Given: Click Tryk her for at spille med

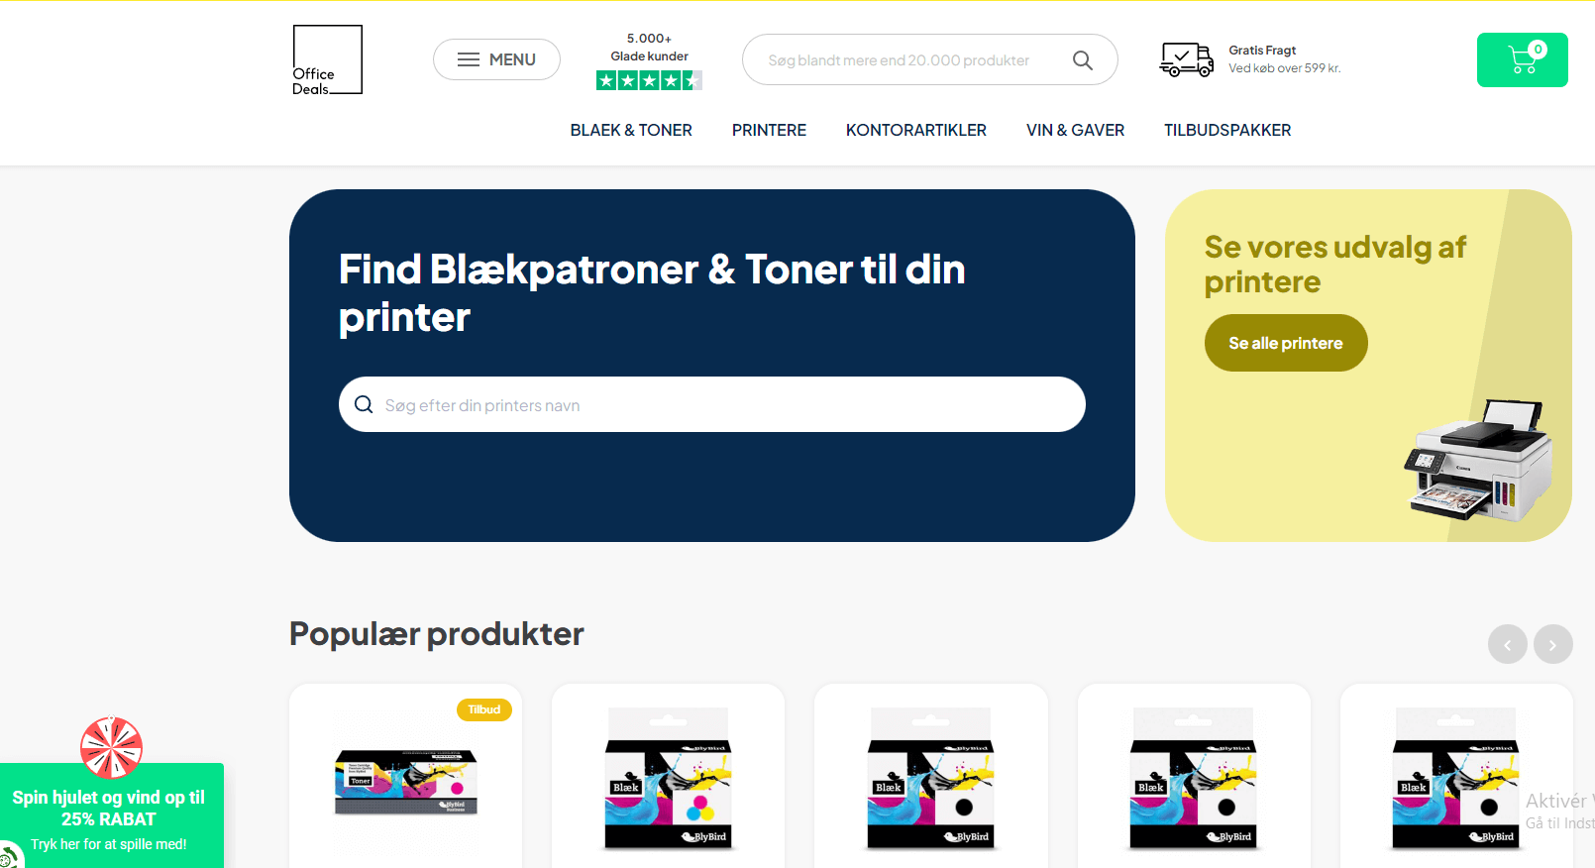Looking at the screenshot, I should 109,844.
